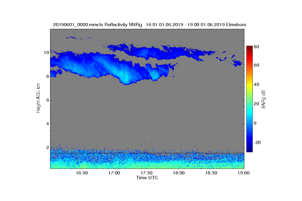Click the yellow band of the colorbar

coord(249,85)
